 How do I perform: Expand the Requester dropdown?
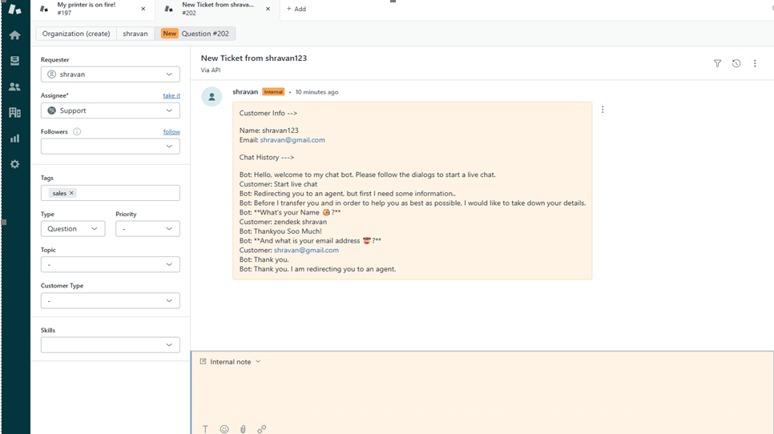click(x=110, y=74)
